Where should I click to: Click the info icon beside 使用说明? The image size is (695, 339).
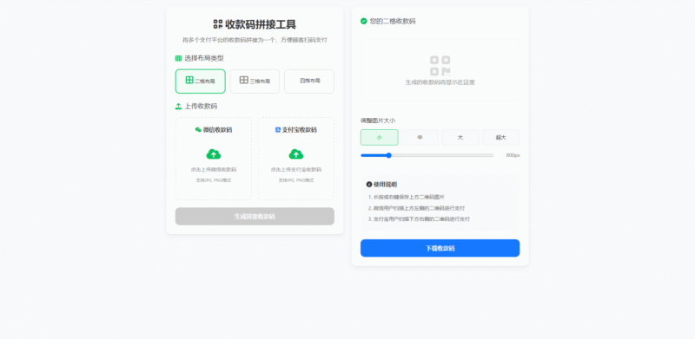[369, 184]
